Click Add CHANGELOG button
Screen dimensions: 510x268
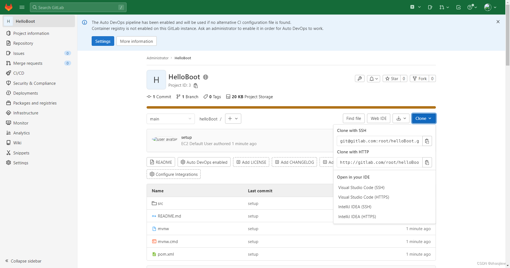pos(294,162)
